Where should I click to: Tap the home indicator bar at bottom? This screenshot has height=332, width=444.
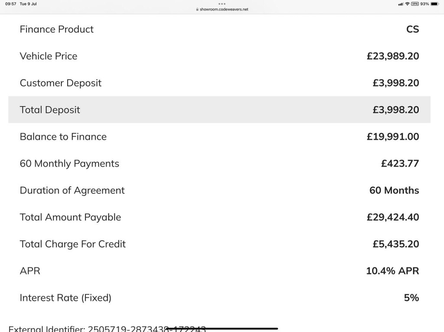pos(222,329)
